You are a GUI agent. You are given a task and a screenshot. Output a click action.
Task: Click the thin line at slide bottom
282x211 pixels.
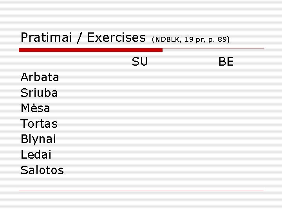click(141, 190)
